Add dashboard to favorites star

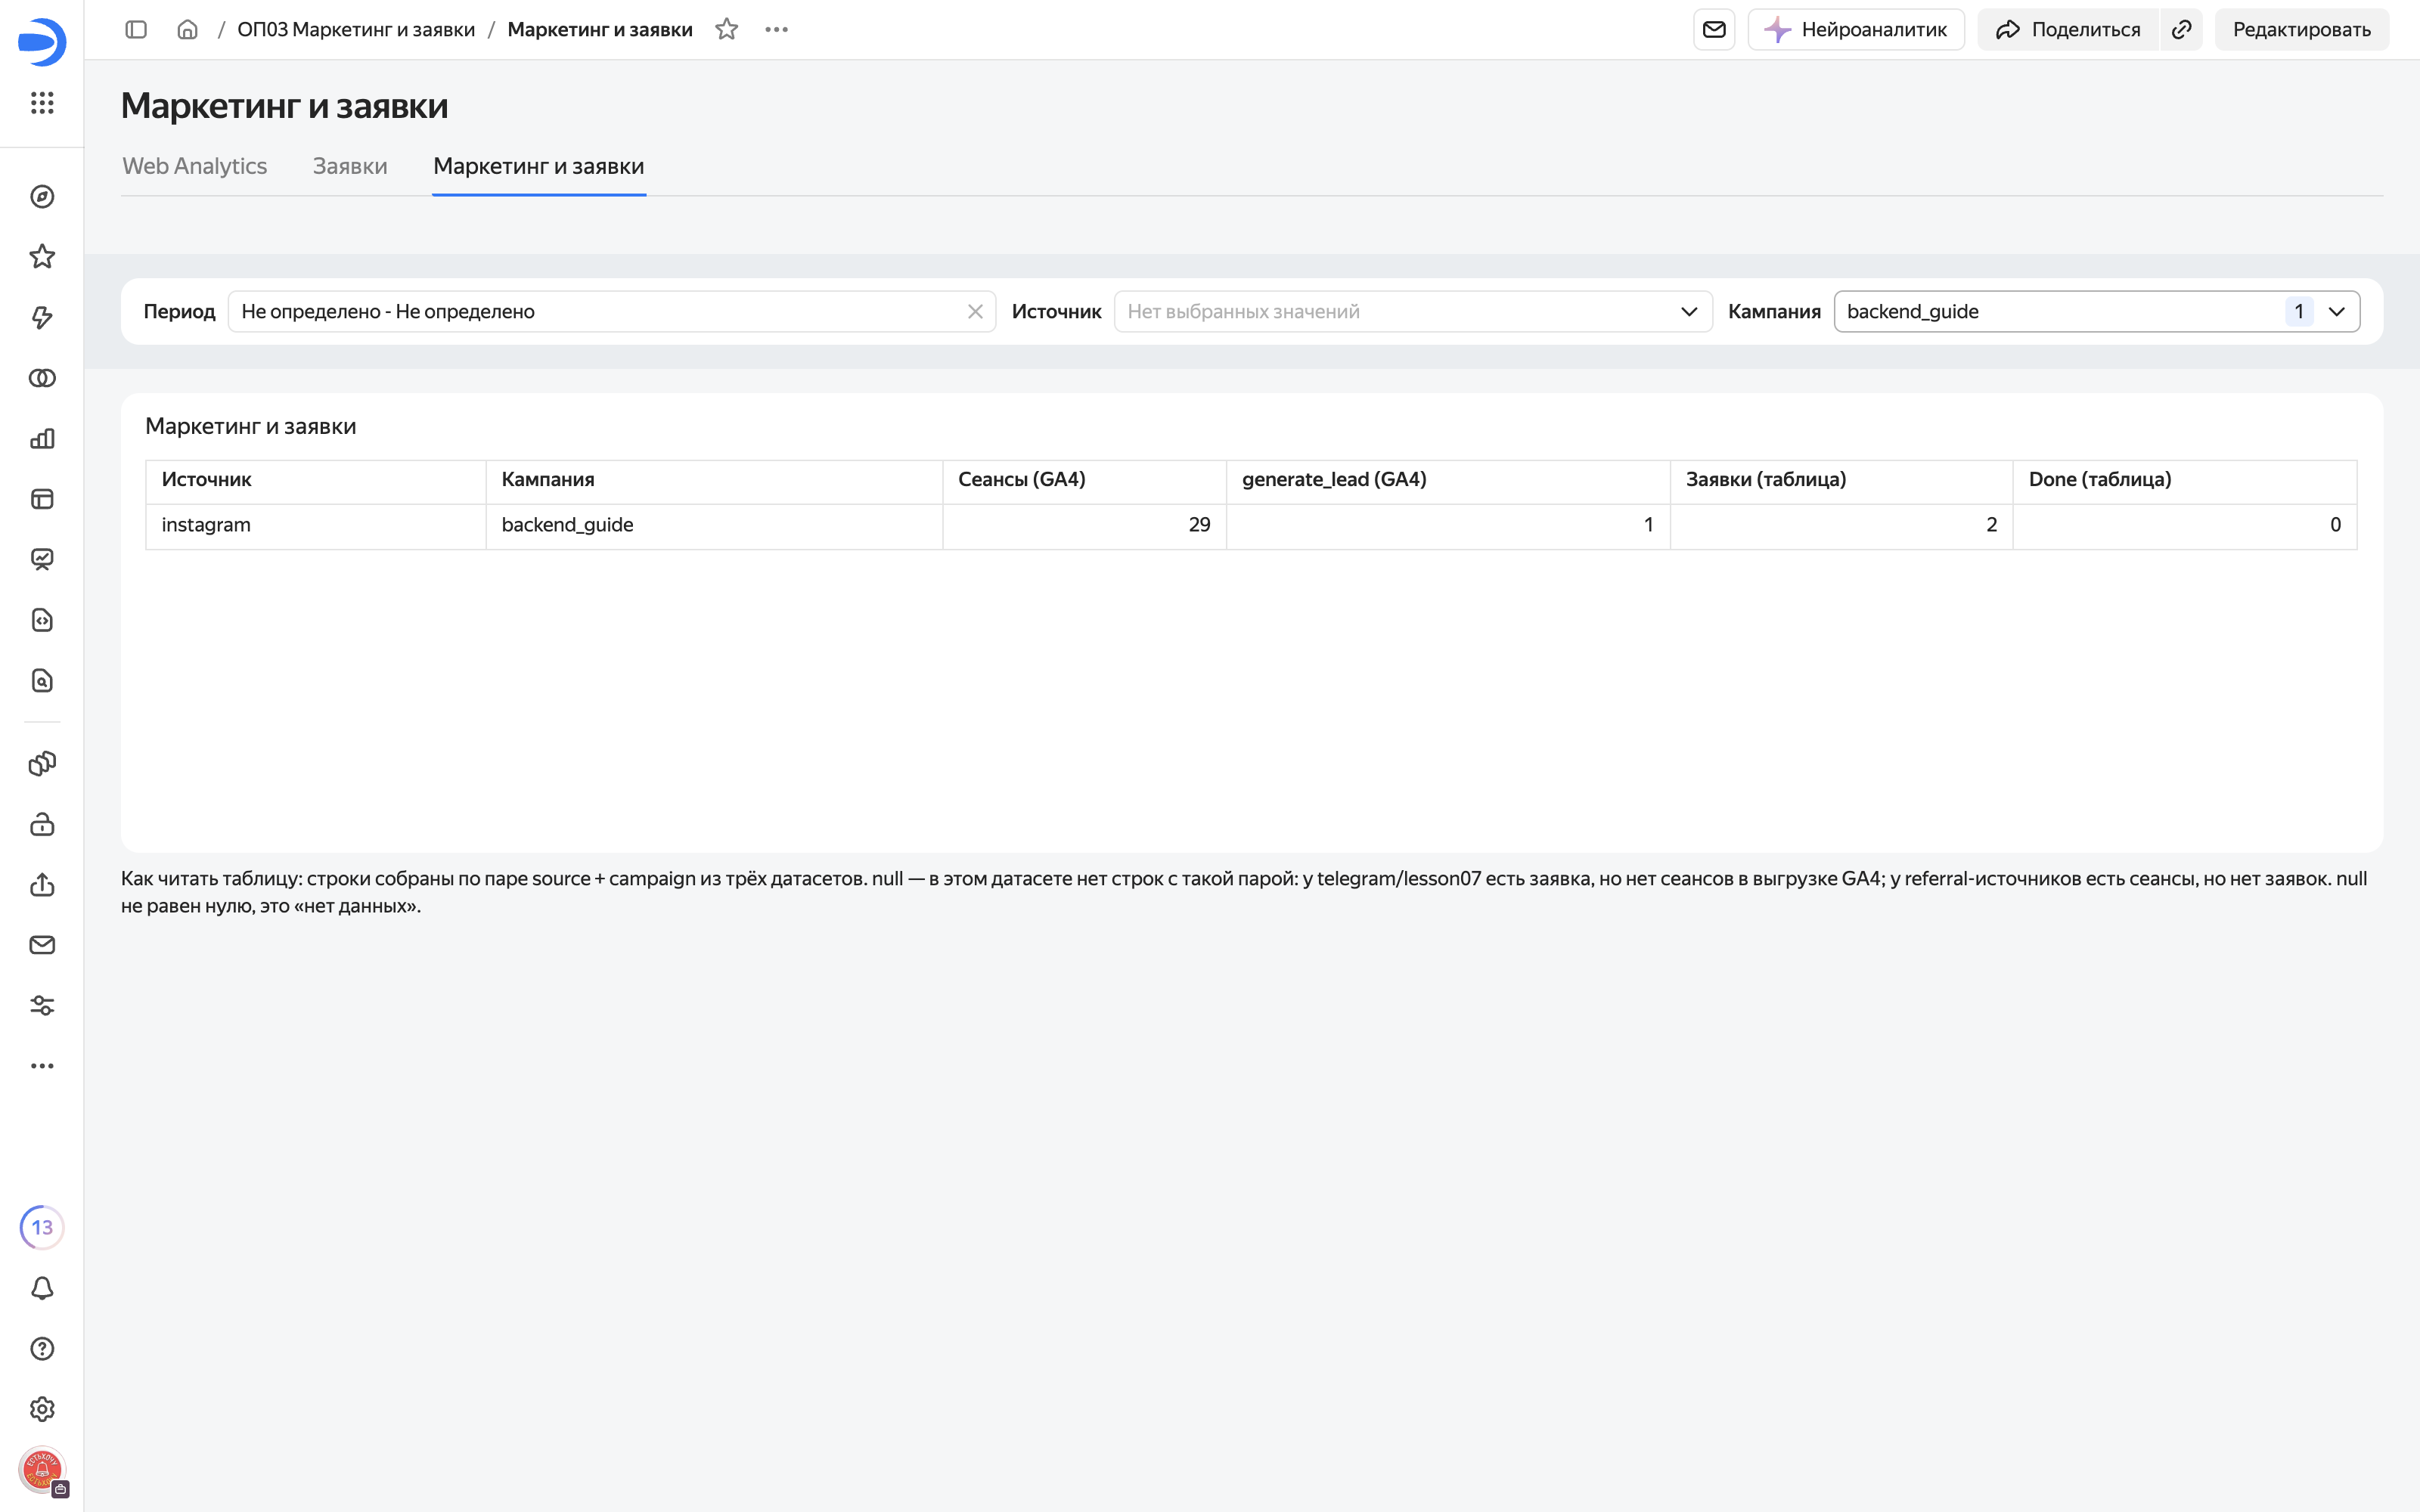tap(727, 30)
